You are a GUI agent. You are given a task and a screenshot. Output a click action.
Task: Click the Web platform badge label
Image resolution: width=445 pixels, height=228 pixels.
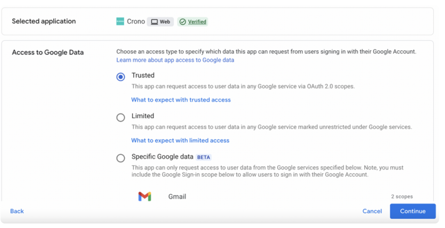pyautogui.click(x=165, y=22)
